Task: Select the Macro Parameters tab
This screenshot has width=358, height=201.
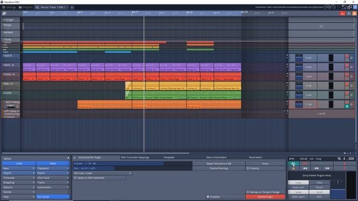Action: pos(216,157)
